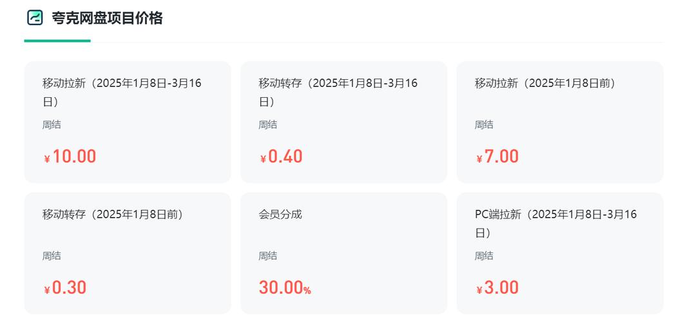Click 周结 label above the ¥10.00 price

coord(52,125)
